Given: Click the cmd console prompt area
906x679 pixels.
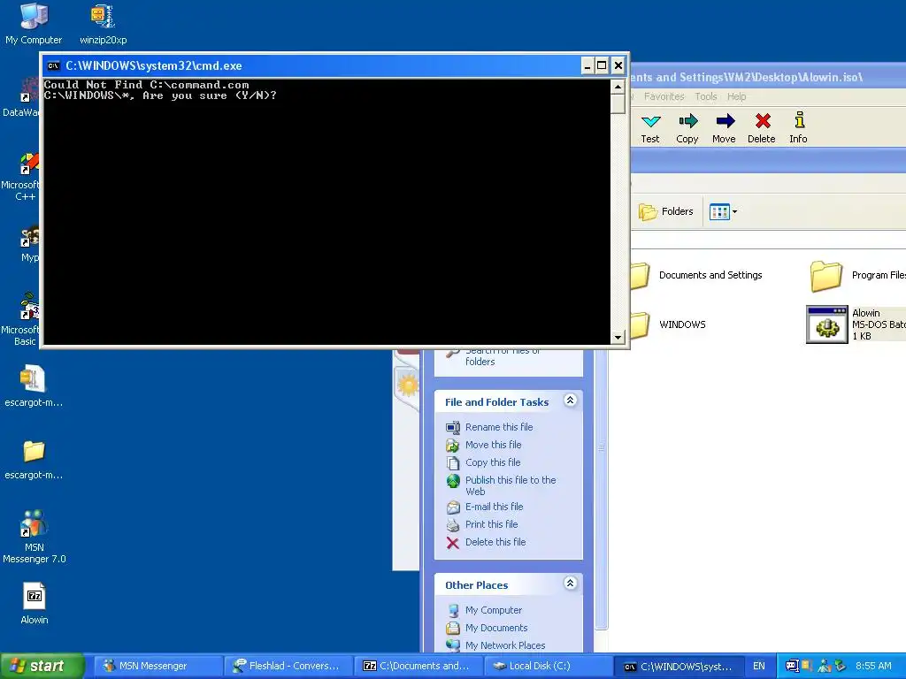Looking at the screenshot, I should (x=327, y=212).
